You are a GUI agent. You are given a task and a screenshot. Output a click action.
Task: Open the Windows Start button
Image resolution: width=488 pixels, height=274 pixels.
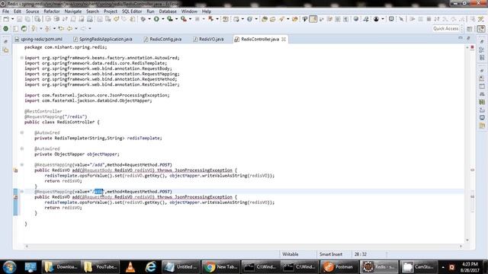(9, 267)
